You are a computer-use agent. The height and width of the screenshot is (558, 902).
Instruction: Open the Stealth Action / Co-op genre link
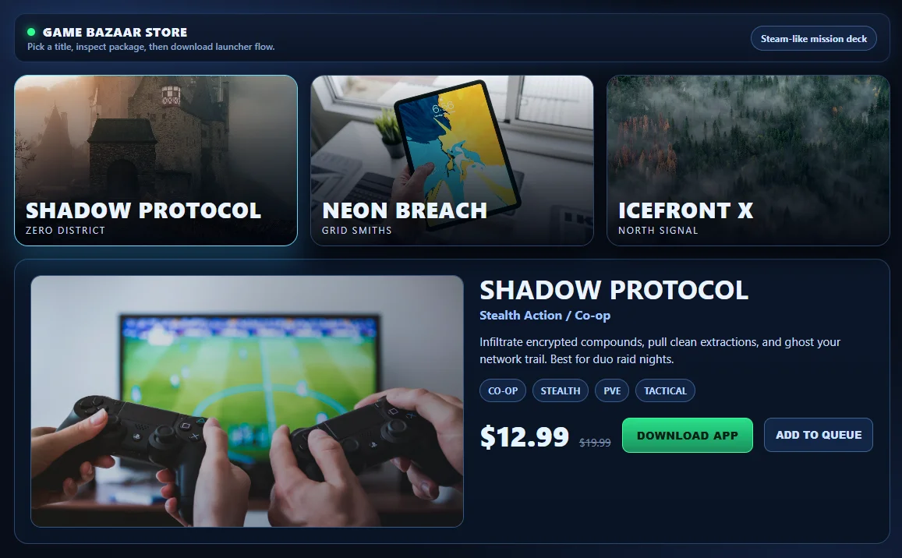tap(545, 316)
